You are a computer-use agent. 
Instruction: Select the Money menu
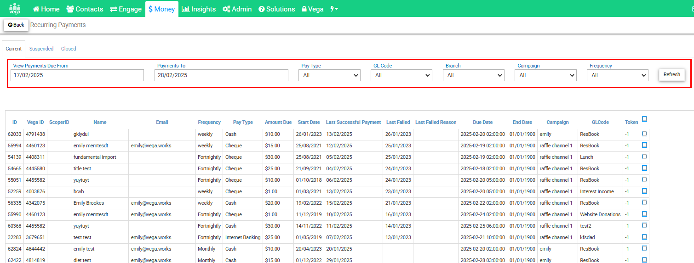161,9
